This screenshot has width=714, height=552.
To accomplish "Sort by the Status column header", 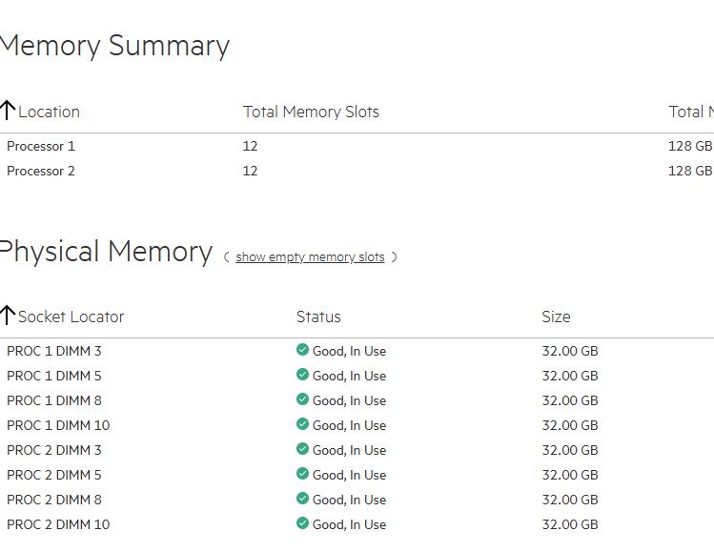I will pos(318,317).
